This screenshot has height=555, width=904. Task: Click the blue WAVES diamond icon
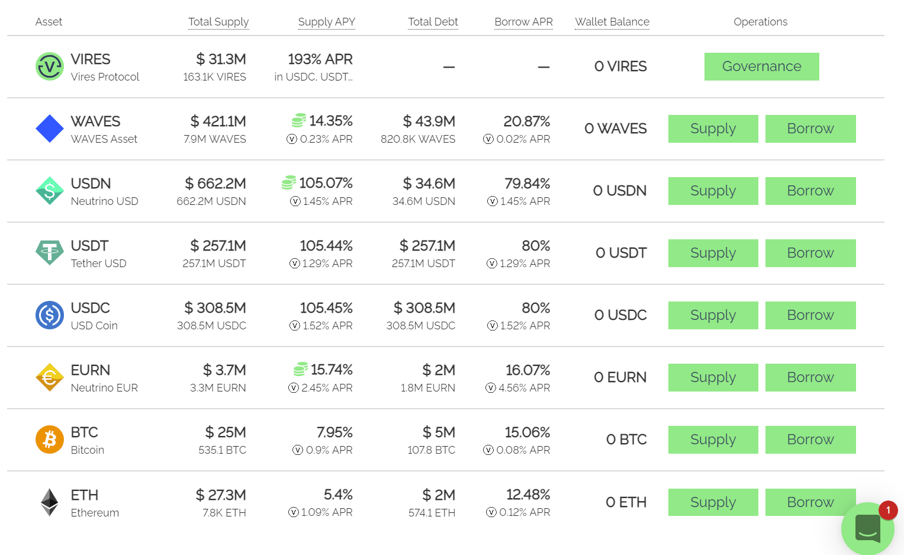tap(50, 129)
